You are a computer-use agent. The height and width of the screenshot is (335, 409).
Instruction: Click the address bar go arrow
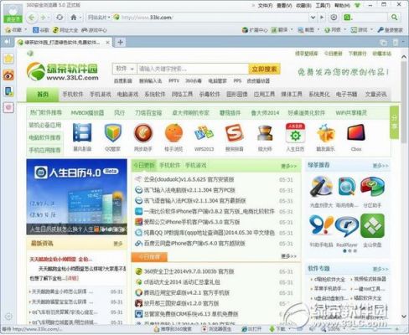(x=322, y=18)
